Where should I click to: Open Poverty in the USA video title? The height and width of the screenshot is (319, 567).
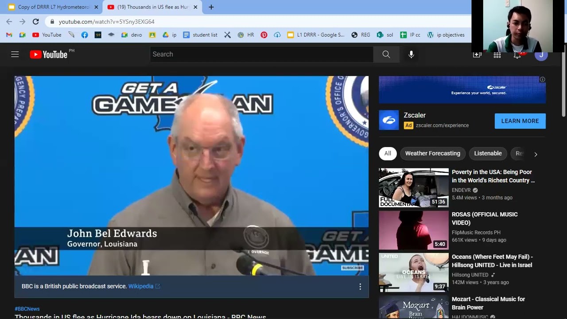(x=493, y=176)
